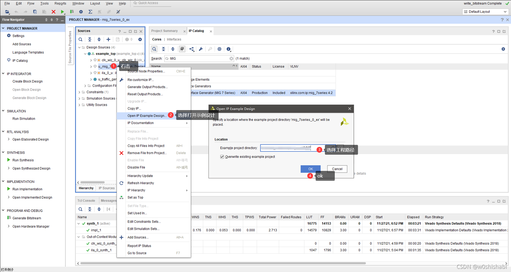The image size is (511, 272).
Task: Click Sources panel horizontal scrollbar
Action: click(x=92, y=182)
